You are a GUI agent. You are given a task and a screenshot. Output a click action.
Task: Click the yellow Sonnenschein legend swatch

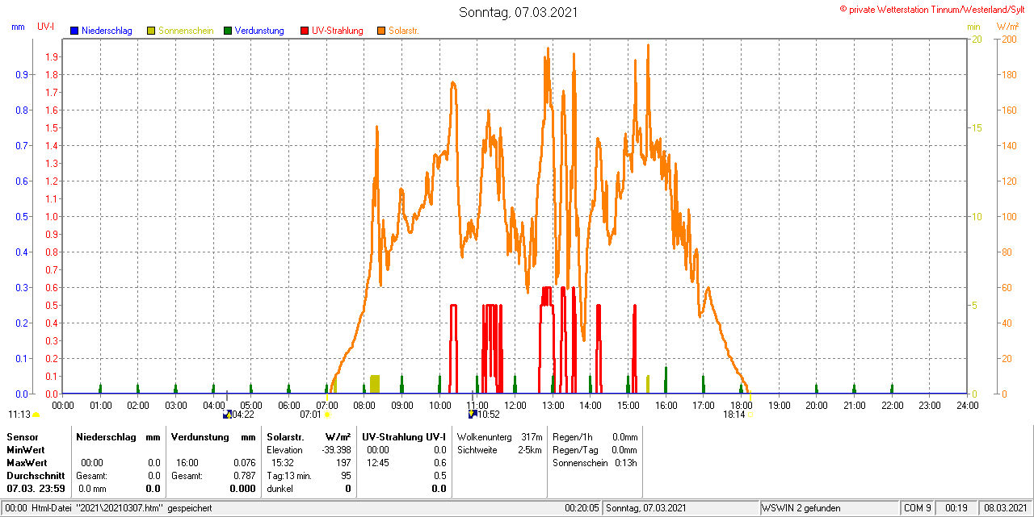click(151, 31)
